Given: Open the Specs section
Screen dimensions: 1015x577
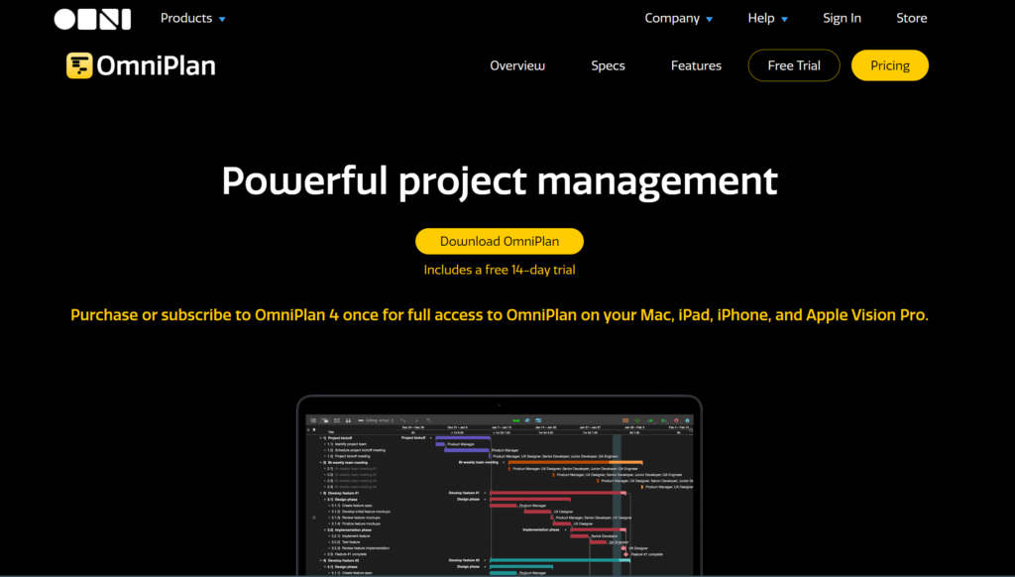Looking at the screenshot, I should [608, 65].
